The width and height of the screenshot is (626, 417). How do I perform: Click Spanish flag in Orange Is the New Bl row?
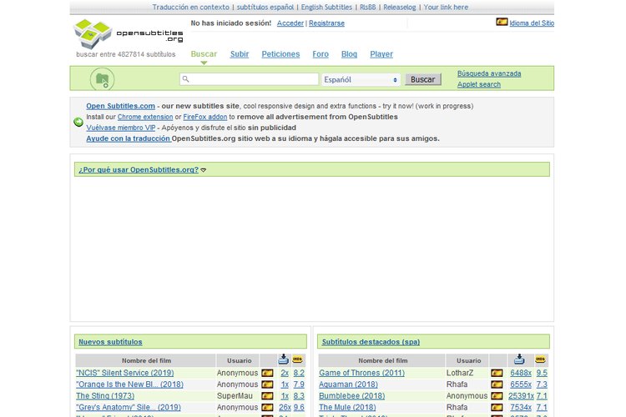coord(267,384)
